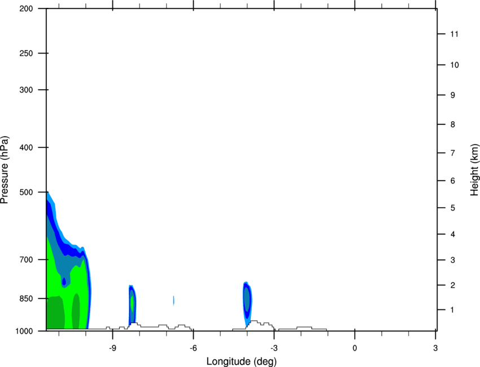Click the Longitude (deg) axis title
The image size is (480, 367).
click(x=242, y=361)
